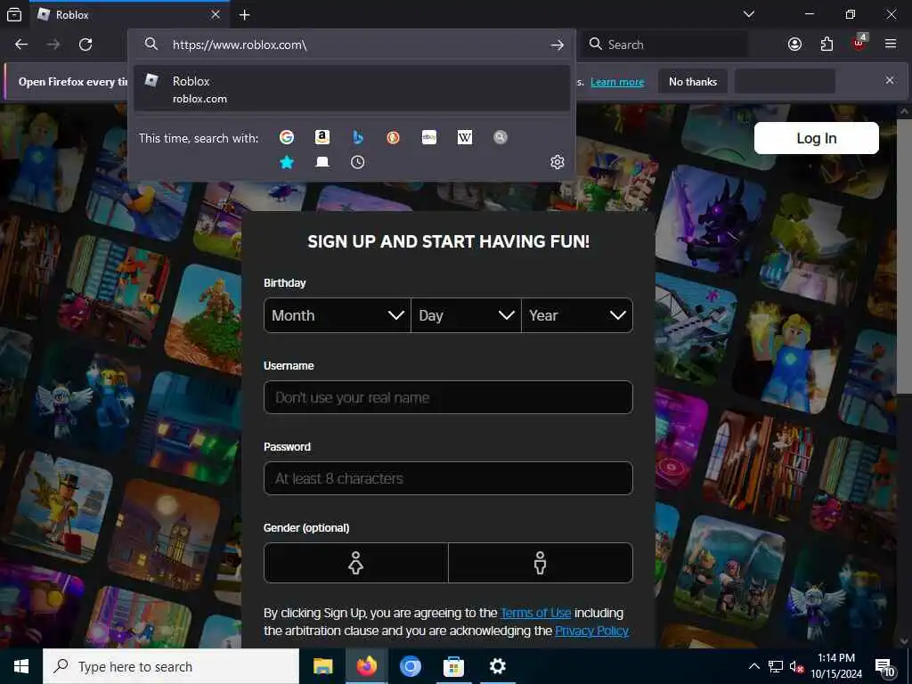Search this time with Google

coord(286,137)
